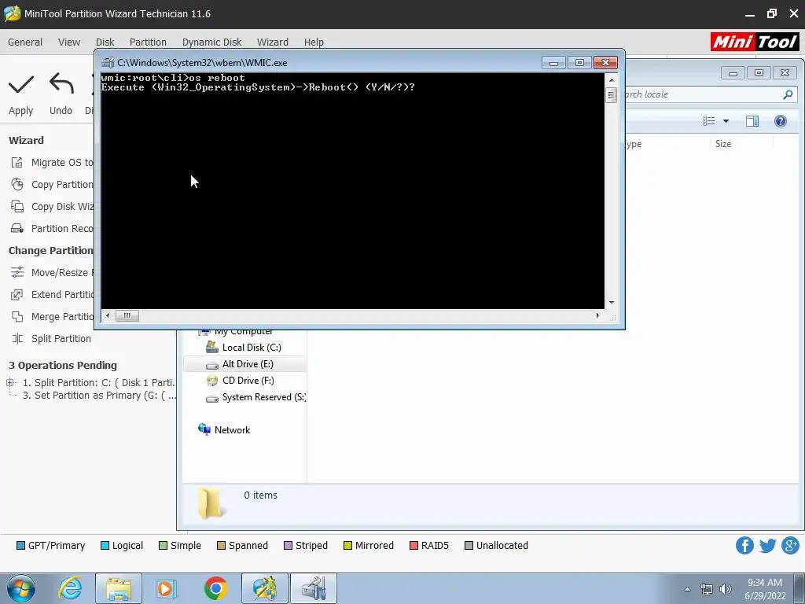Select Split Partition icon

(x=17, y=338)
